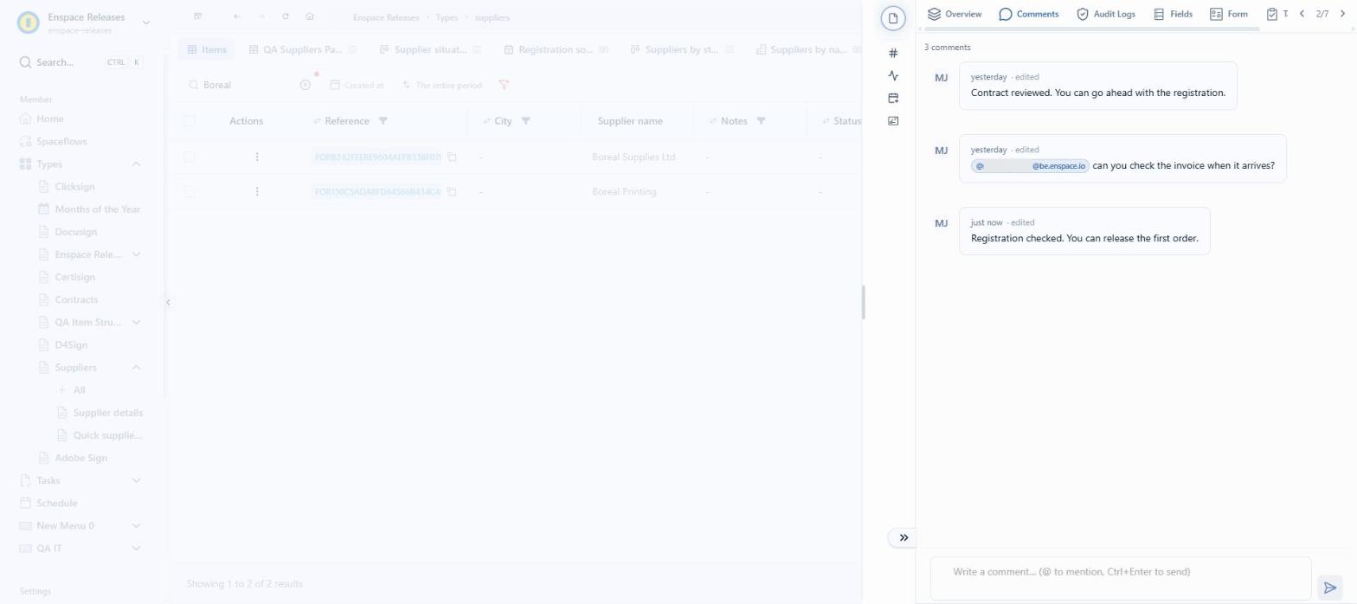
Task: Open the Enspace Releases workspace dropdown
Action: 145,22
